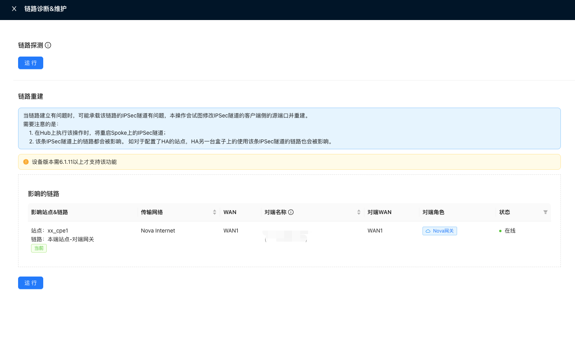Screen dimensions: 575x339
Task: Click the 对端WAN column header
Action: pos(380,212)
